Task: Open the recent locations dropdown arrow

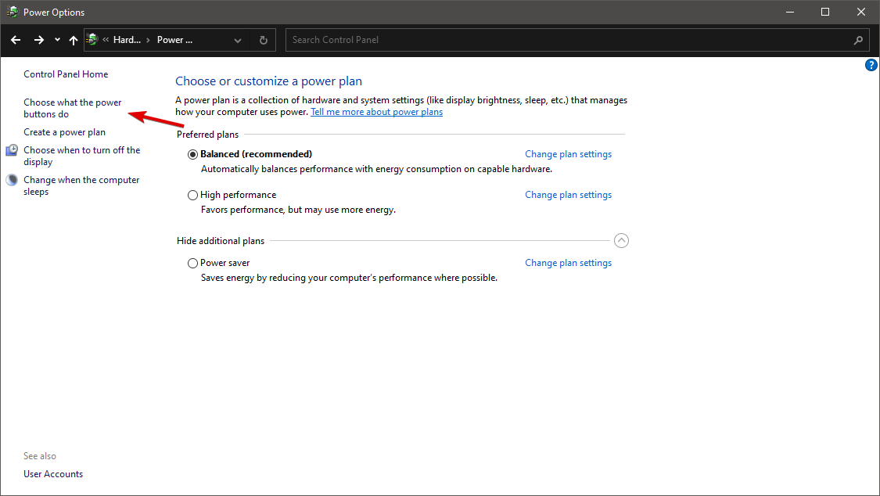Action: (57, 40)
